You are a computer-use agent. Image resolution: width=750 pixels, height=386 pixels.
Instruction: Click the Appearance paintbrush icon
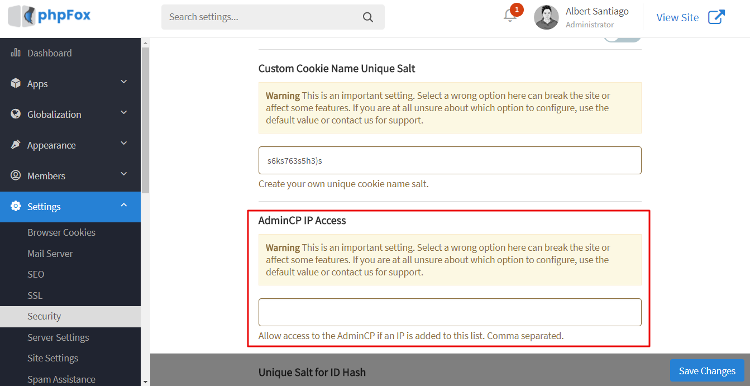(16, 145)
